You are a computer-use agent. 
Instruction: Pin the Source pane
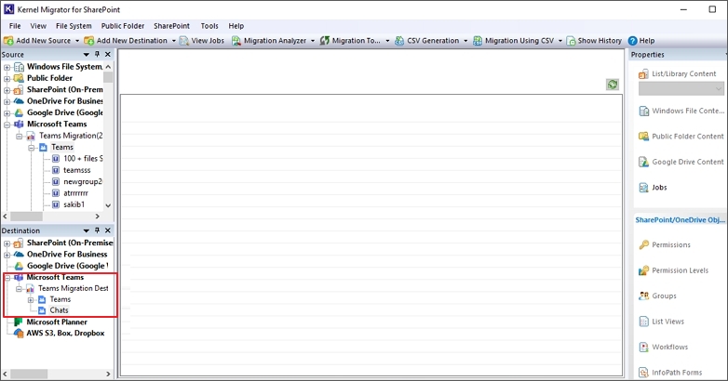click(97, 54)
